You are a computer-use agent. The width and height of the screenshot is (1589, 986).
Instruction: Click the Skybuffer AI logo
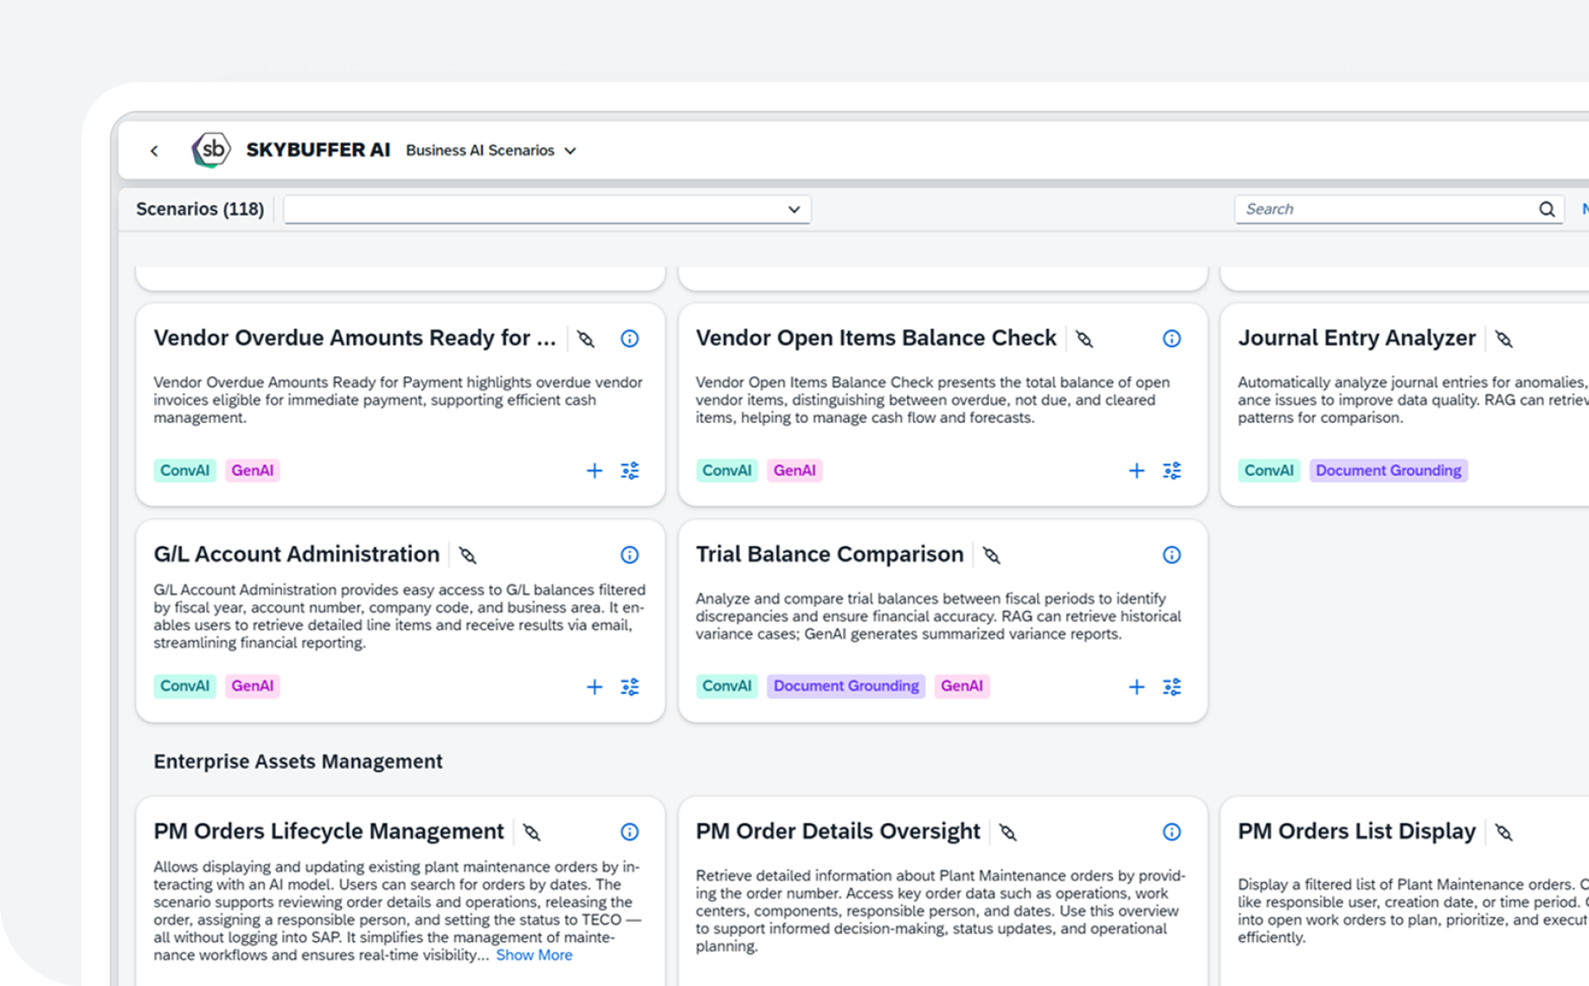211,150
